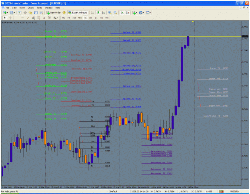Expand the Profiles dropdown arrow
The image size is (250, 194).
click(x=14, y=12)
